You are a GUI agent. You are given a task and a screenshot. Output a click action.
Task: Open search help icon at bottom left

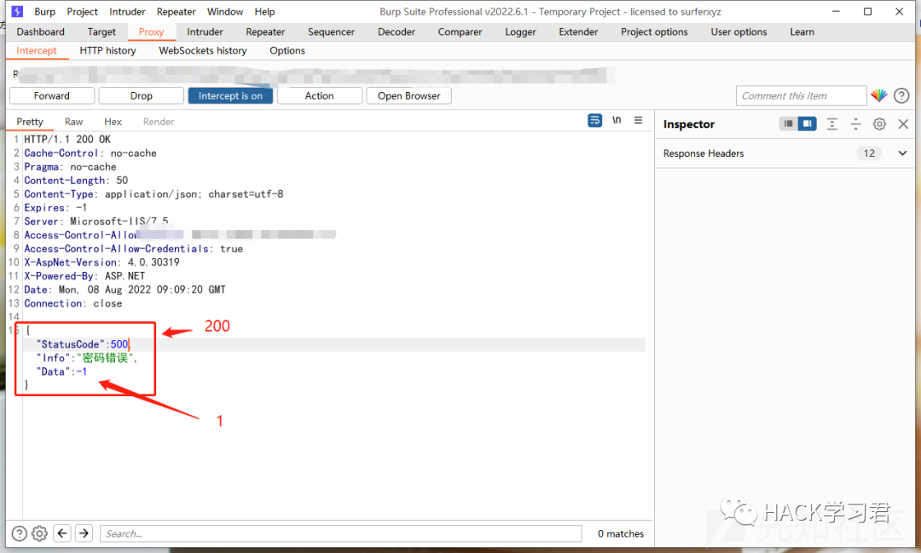click(19, 533)
